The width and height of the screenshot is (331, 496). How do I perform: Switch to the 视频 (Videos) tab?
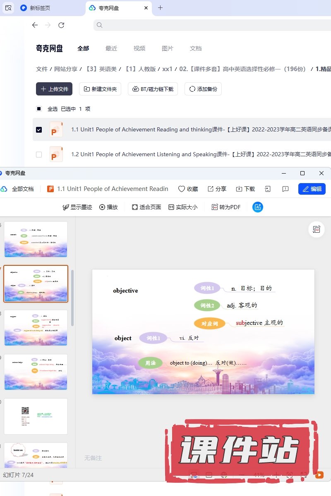139,48
